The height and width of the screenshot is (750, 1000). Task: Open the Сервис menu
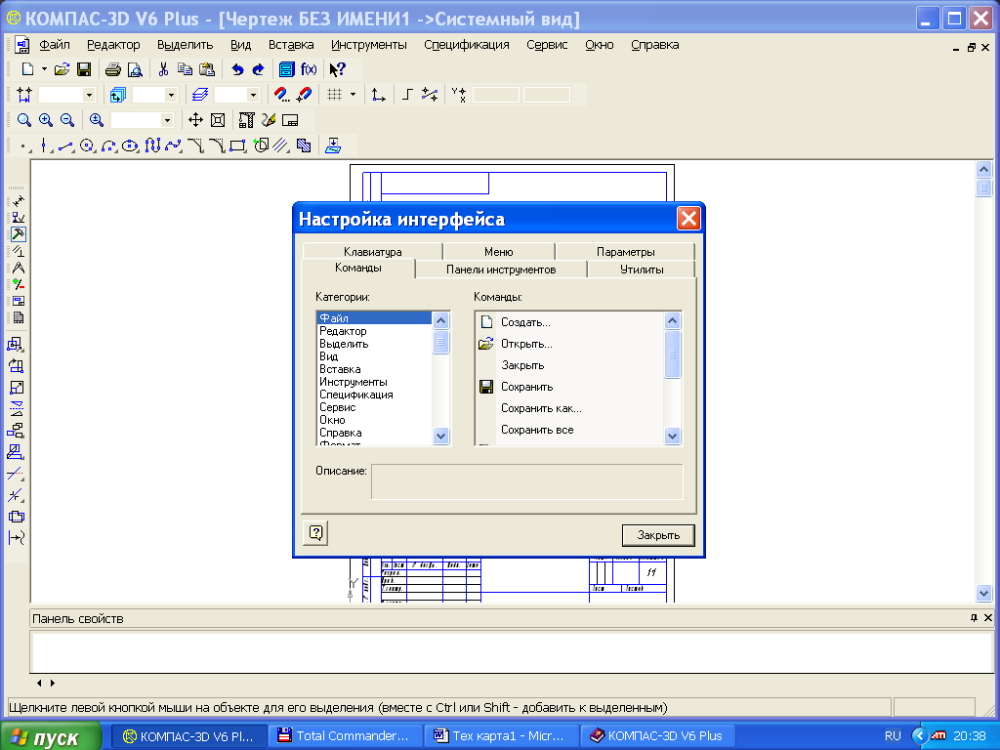click(547, 45)
